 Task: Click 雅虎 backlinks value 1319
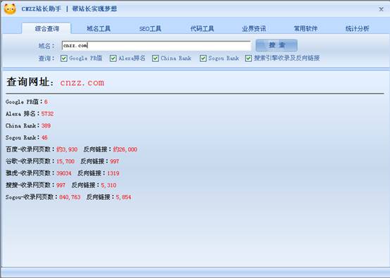click(113, 173)
